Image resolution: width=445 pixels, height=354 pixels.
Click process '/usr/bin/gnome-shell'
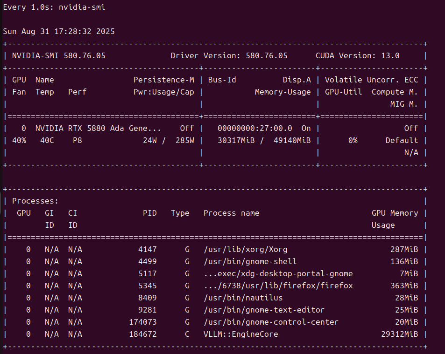250,261
